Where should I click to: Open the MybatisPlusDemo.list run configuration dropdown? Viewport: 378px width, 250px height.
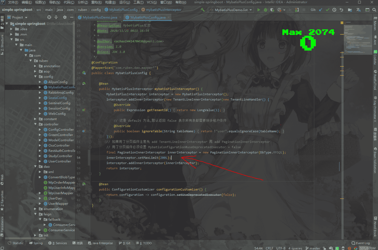(231, 10)
